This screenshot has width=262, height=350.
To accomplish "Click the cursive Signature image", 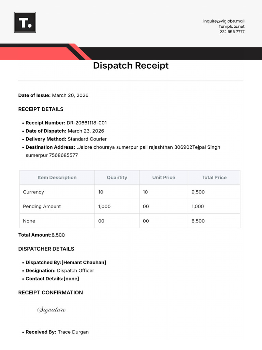I will click(52, 310).
